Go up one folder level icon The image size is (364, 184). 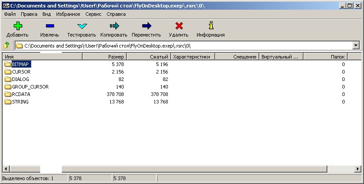click(7, 45)
